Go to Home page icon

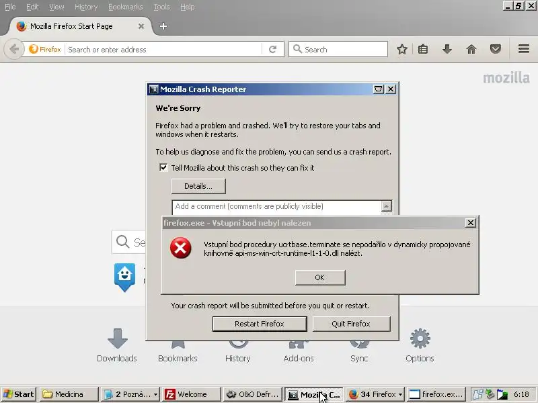(x=471, y=49)
